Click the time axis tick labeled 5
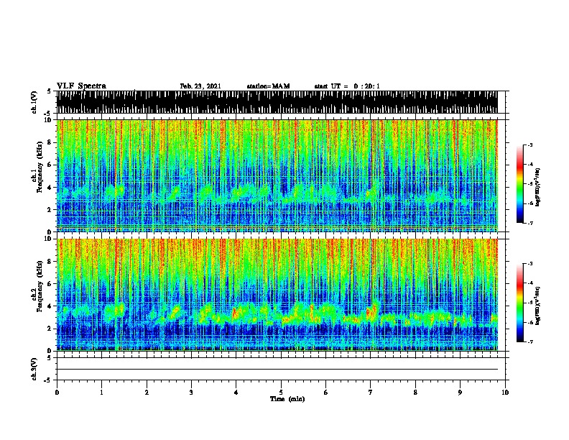This screenshot has width=569, height=440. (281, 393)
